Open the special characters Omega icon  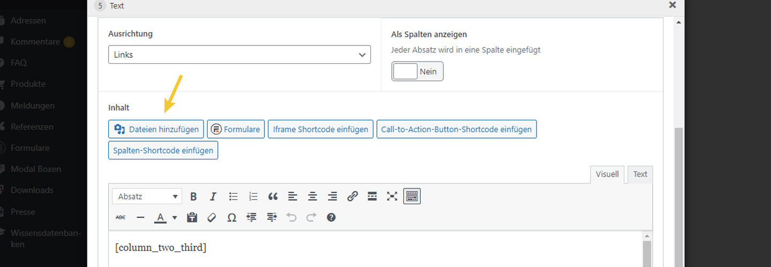(231, 217)
